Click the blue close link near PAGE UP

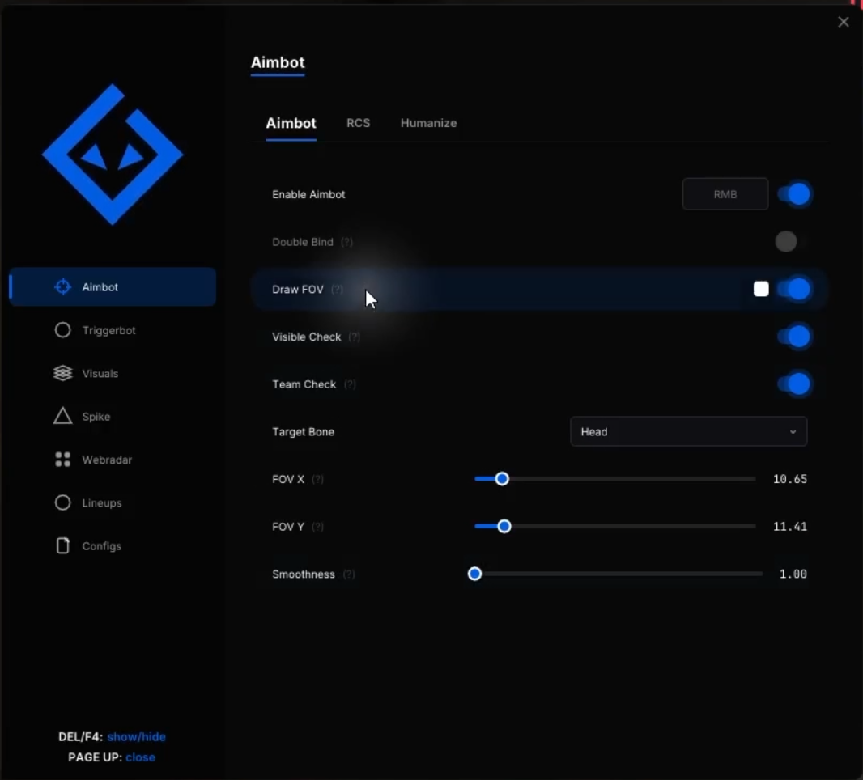140,757
